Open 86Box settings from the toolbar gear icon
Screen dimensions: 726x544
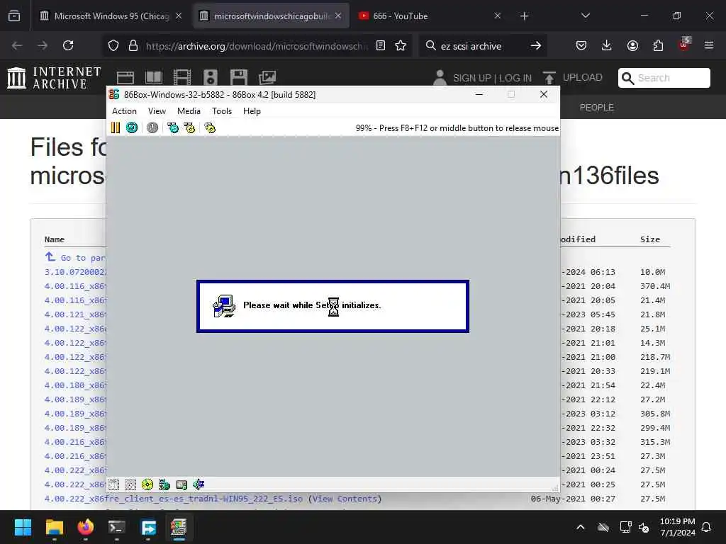tap(210, 127)
